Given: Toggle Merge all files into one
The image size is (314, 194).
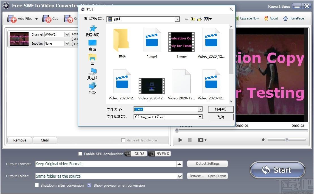Looking at the screenshot, I should tap(123, 140).
